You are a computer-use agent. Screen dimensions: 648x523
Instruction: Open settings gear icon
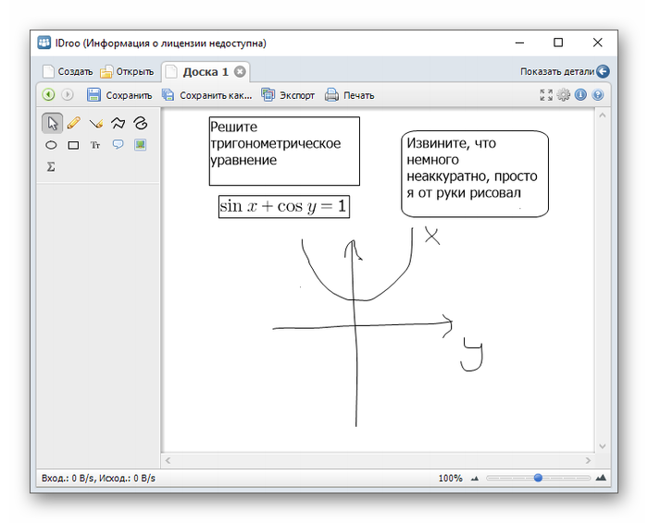pyautogui.click(x=563, y=95)
